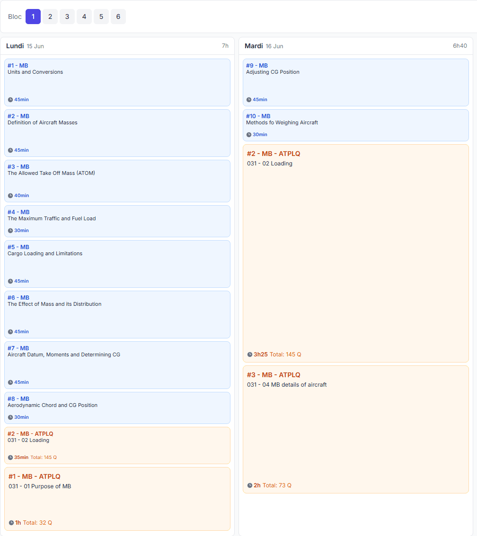Click clock icon on Effect of Mass card

(x=10, y=332)
